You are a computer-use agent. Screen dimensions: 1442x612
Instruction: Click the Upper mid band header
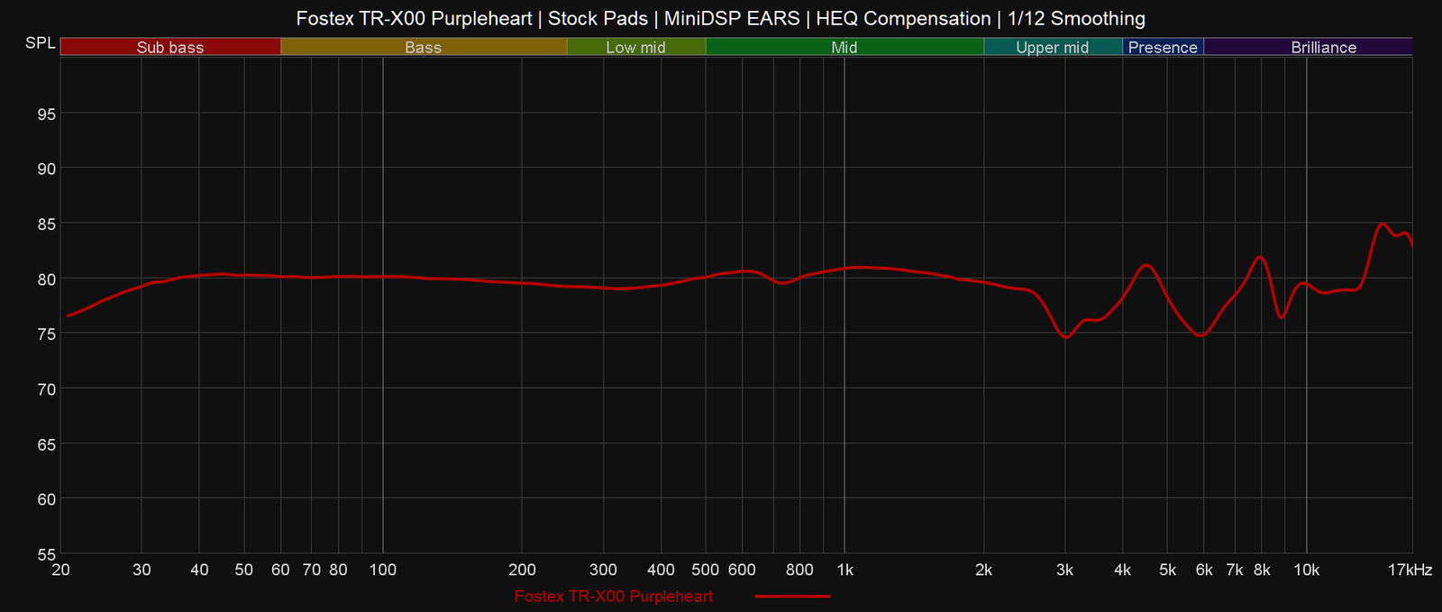pos(1052,48)
